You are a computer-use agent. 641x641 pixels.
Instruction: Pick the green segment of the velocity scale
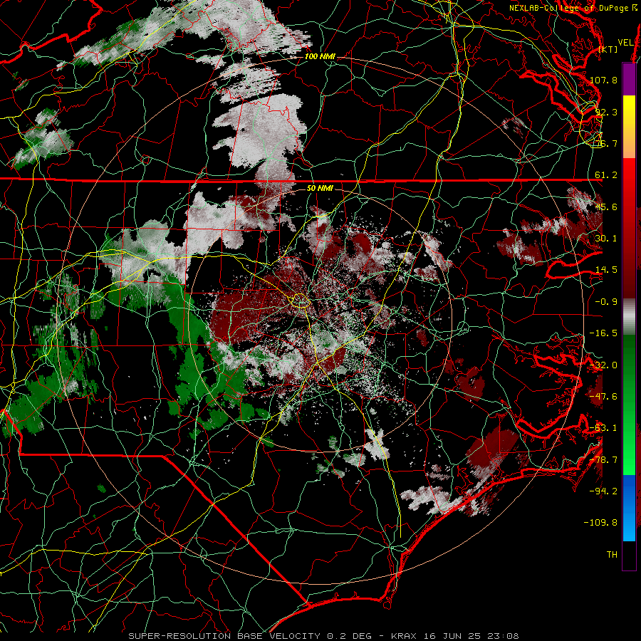point(629,405)
